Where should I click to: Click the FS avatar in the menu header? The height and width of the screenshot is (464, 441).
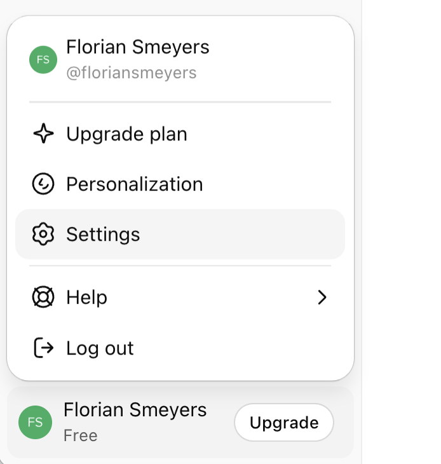click(43, 60)
